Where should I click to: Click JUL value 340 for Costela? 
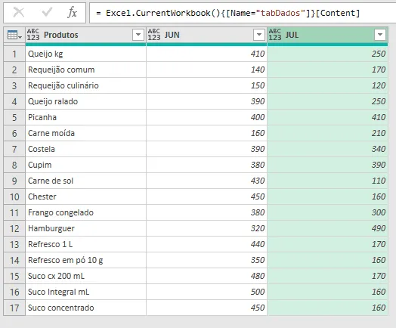pyautogui.click(x=327, y=149)
